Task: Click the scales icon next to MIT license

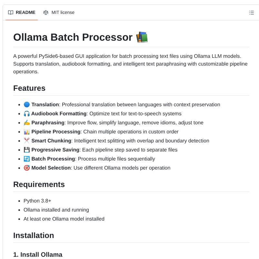Action: click(x=45, y=12)
